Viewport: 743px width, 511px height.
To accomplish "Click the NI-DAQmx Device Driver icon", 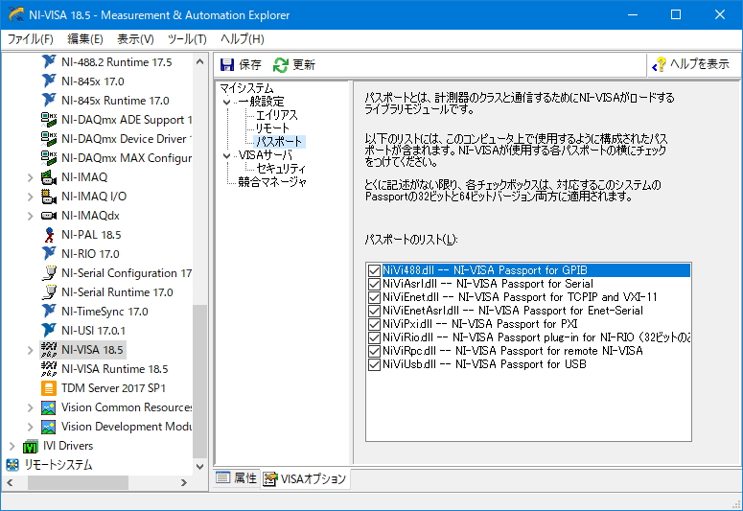I will point(49,138).
